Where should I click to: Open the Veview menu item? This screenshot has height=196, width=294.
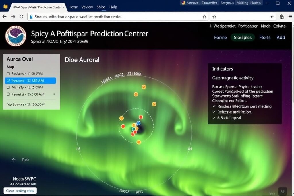tap(87, 7)
